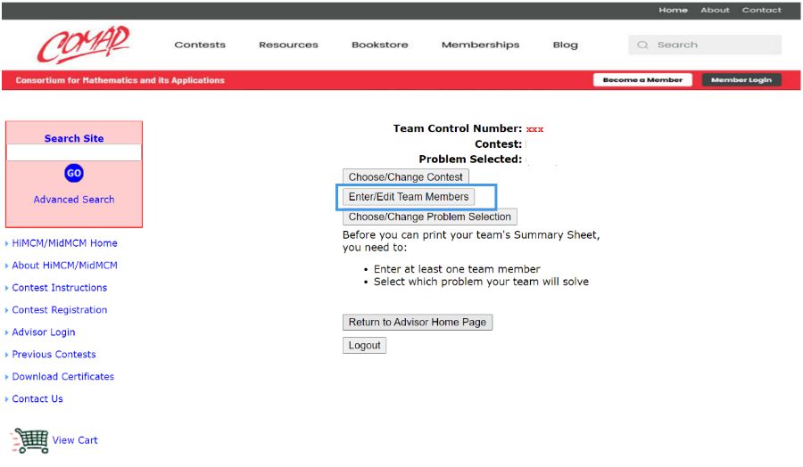Image resolution: width=803 pixels, height=467 pixels.
Task: Click Enter/Edit Team Members button
Action: pyautogui.click(x=409, y=197)
